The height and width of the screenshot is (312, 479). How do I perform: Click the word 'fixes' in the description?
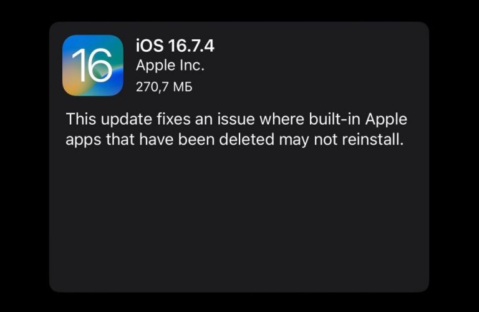pyautogui.click(x=173, y=119)
